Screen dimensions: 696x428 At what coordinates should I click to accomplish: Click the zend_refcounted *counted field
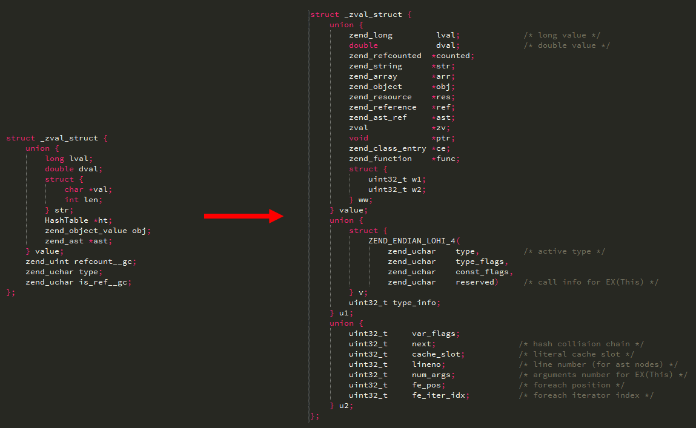pyautogui.click(x=411, y=56)
